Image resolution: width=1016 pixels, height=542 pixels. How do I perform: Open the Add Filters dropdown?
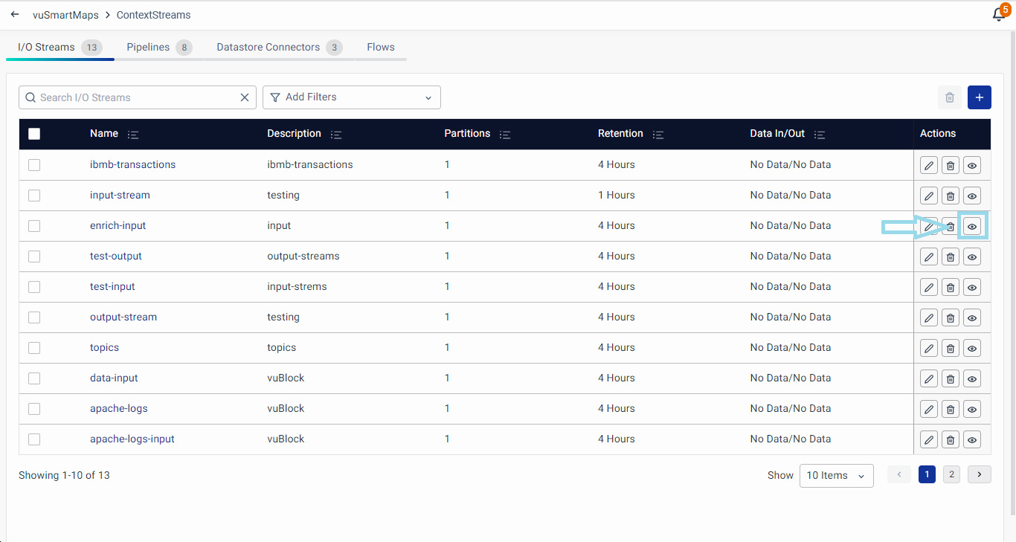click(351, 97)
